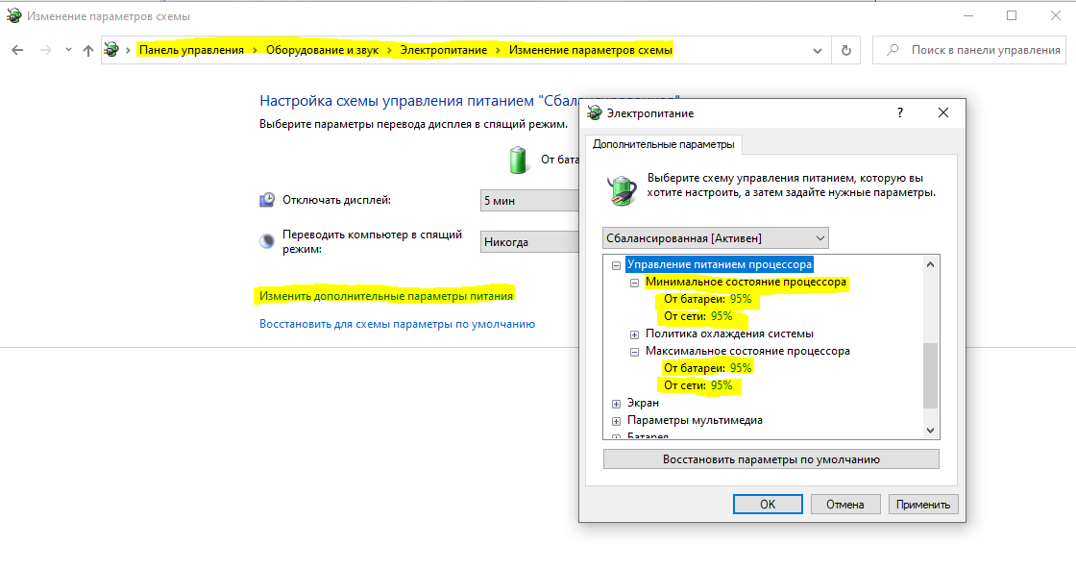Click the settings tree scroll down arrow
This screenshot has height=569, width=1076.
click(x=931, y=431)
